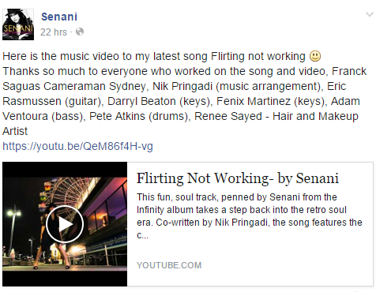Play the Flirting Not Working video

click(65, 224)
